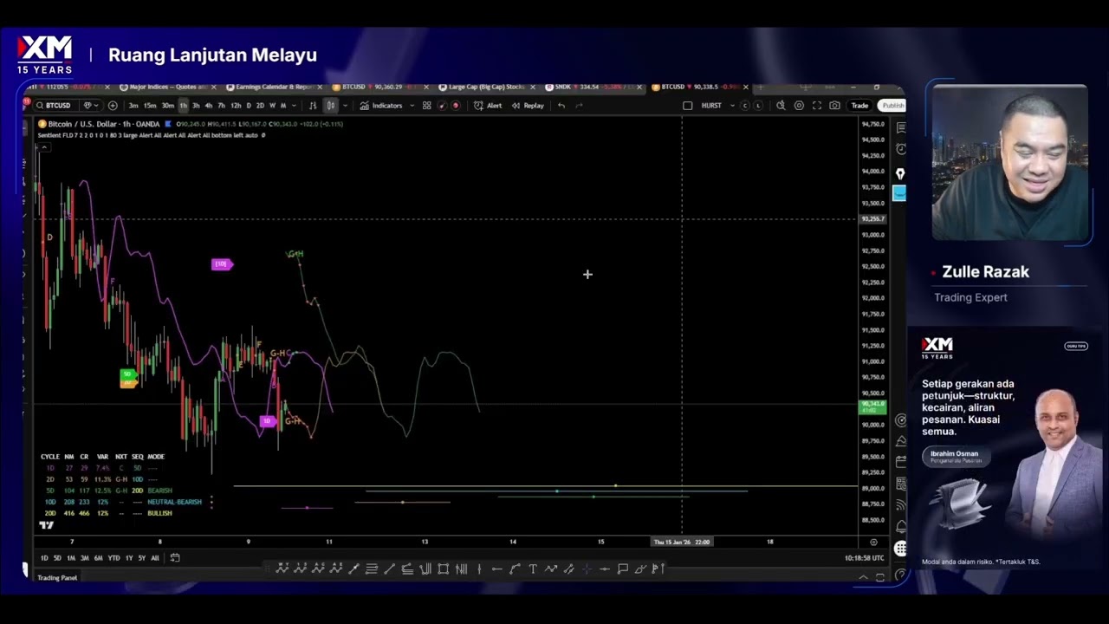Viewport: 1109px width, 624px height.
Task: Select the callout note drawing tool
Action: [622, 569]
